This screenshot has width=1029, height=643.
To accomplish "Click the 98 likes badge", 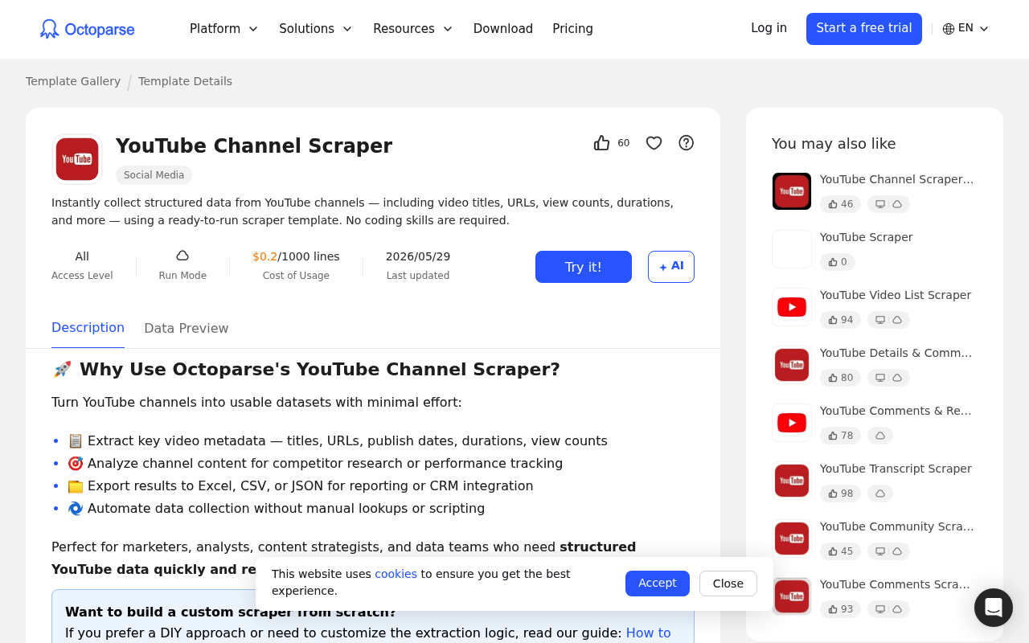I will click(x=840, y=494).
